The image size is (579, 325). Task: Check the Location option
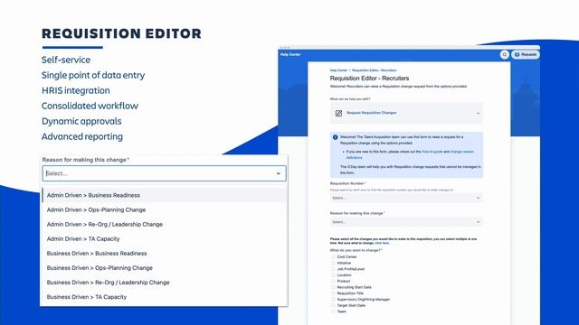[x=334, y=274]
